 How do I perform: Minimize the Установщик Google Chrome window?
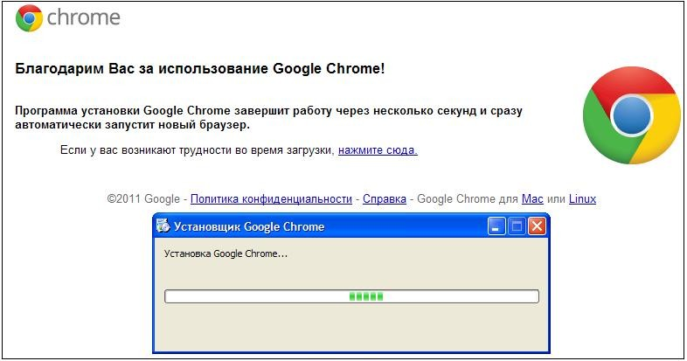coord(496,226)
